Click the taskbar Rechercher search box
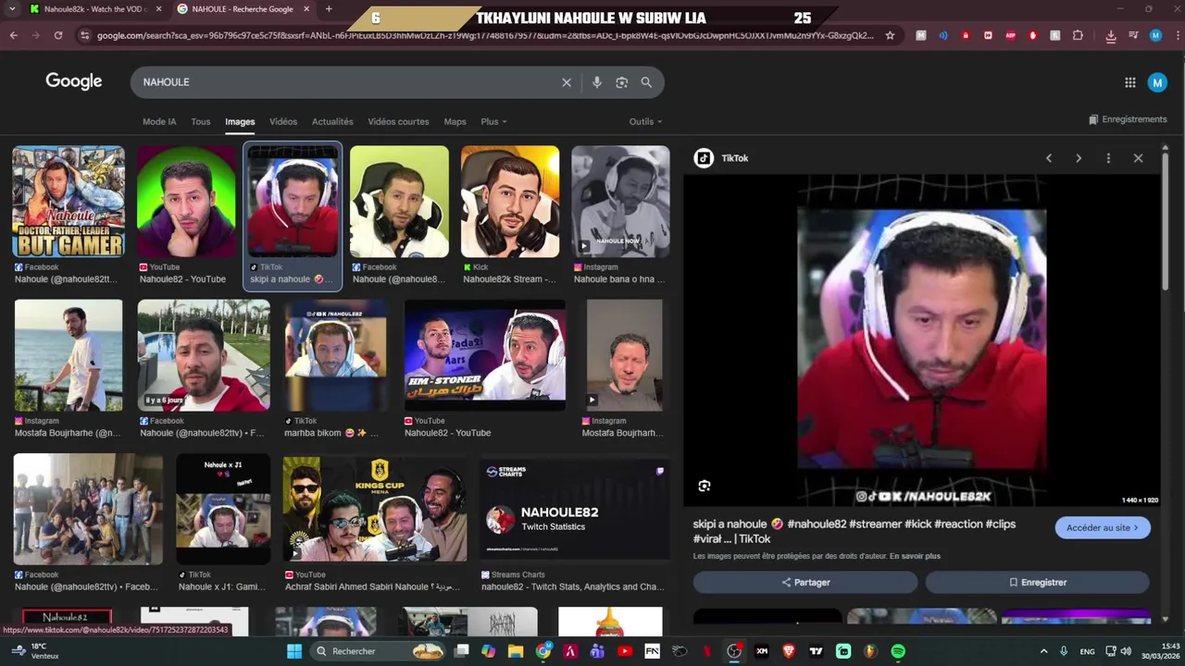This screenshot has width=1185, height=666. pos(378,651)
